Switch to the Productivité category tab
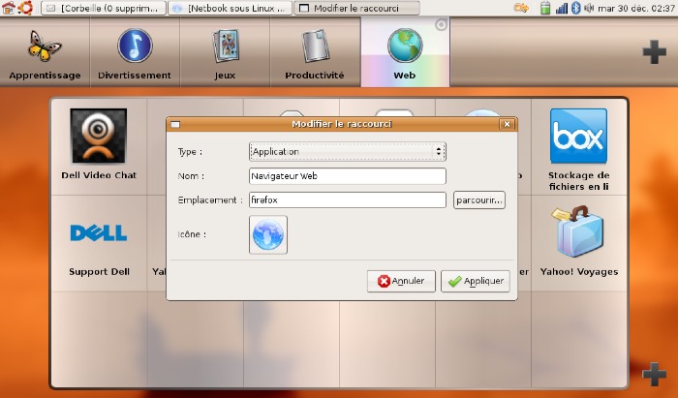The height and width of the screenshot is (398, 678). click(315, 52)
